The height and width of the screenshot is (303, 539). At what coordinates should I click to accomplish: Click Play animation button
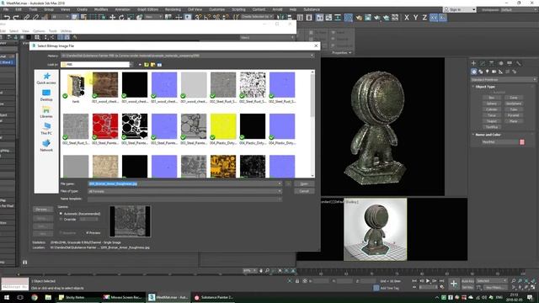[x=428, y=281]
